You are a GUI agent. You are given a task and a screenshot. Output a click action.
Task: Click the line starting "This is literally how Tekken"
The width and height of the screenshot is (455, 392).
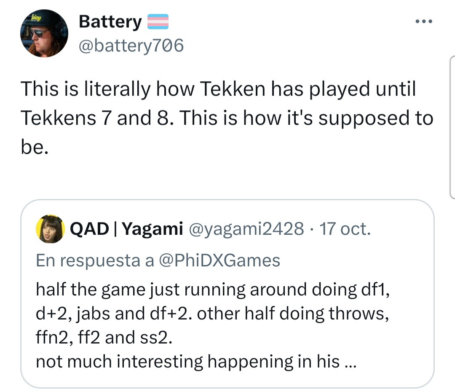click(218, 89)
